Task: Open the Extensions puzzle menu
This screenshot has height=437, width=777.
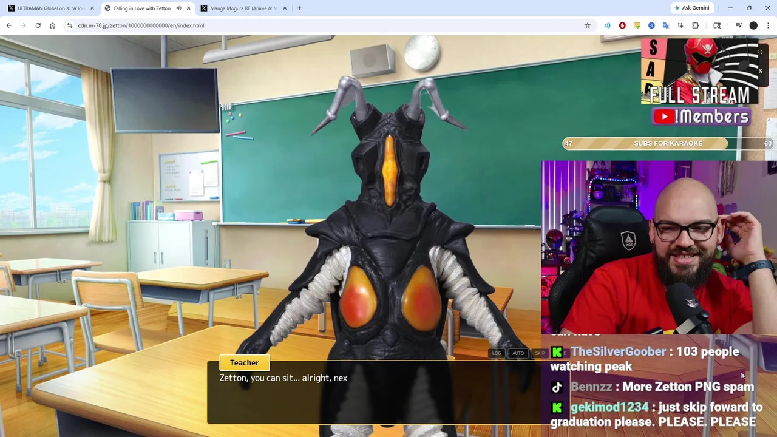Action: (x=696, y=25)
